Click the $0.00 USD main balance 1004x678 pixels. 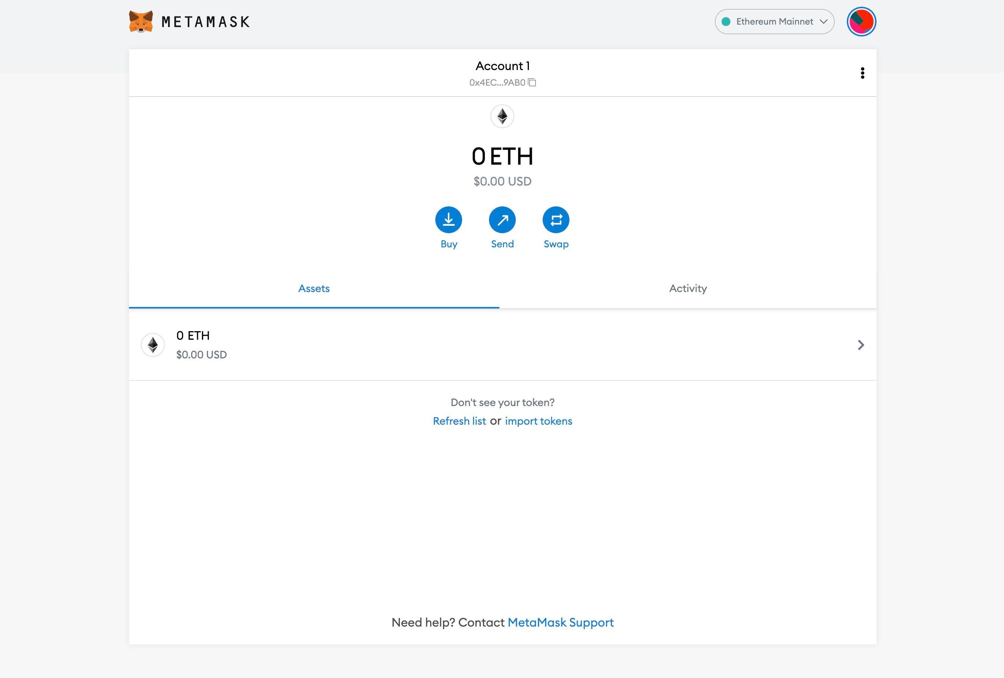point(502,181)
